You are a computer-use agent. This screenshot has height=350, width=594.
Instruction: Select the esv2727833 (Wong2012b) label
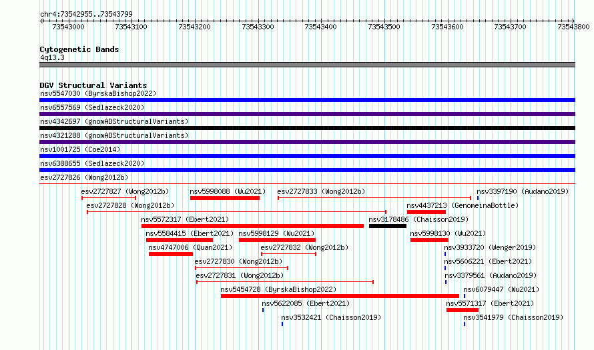click(x=321, y=191)
